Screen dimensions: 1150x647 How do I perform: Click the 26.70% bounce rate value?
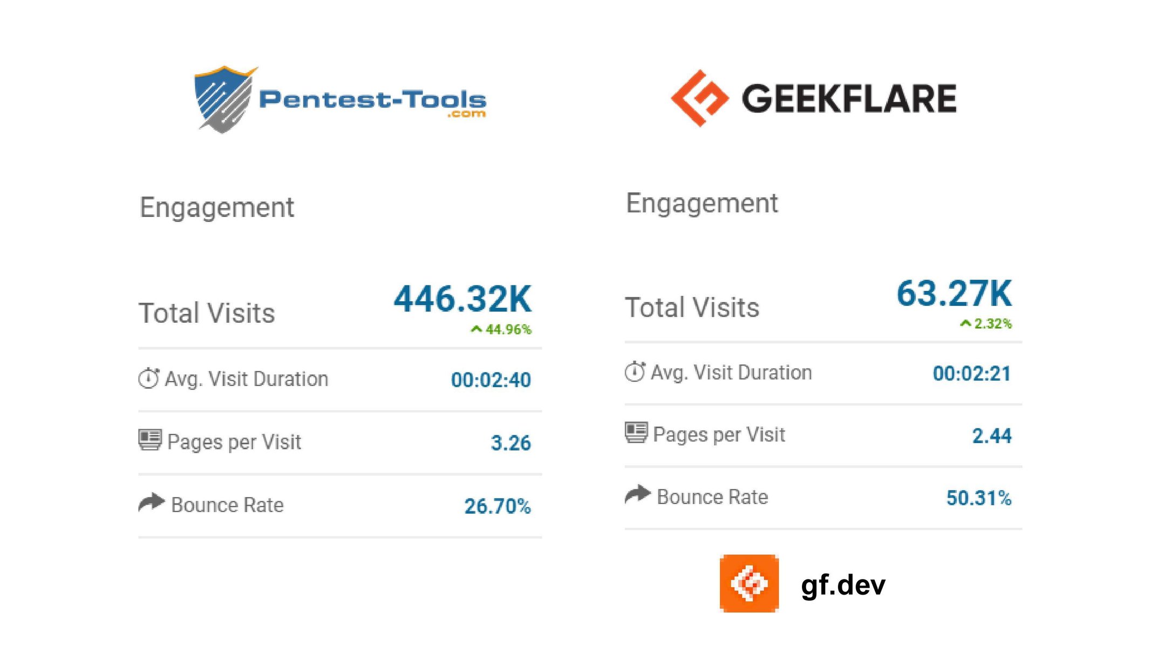(498, 506)
